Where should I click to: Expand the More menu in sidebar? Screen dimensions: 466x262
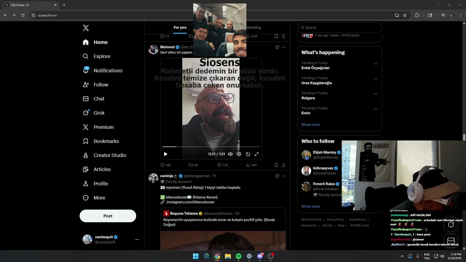click(94, 198)
